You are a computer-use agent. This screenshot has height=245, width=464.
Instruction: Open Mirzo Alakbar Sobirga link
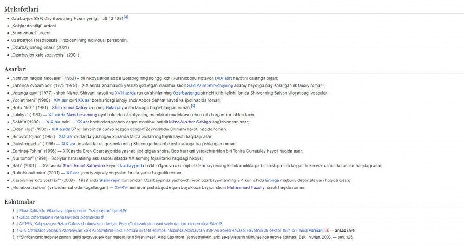(x=190, y=122)
